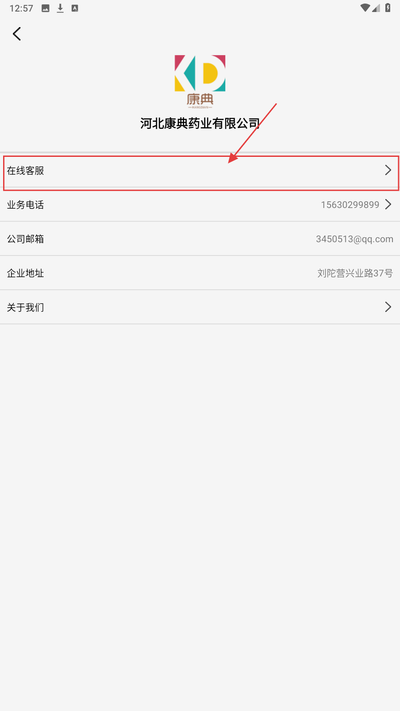This screenshot has width=400, height=711.
Task: Tap the chevron next to business phone
Action: tap(388, 204)
